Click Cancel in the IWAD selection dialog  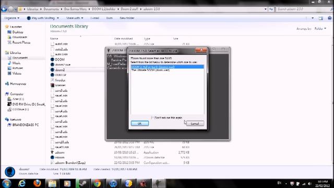(195, 123)
